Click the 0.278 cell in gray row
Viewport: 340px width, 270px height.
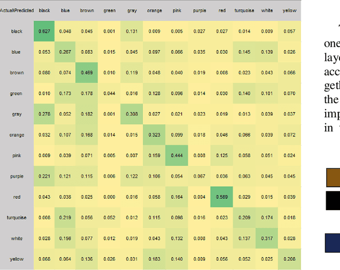[44, 114]
